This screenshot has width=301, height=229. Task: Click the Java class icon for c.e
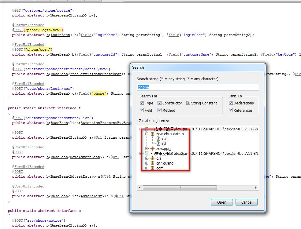[158, 139]
